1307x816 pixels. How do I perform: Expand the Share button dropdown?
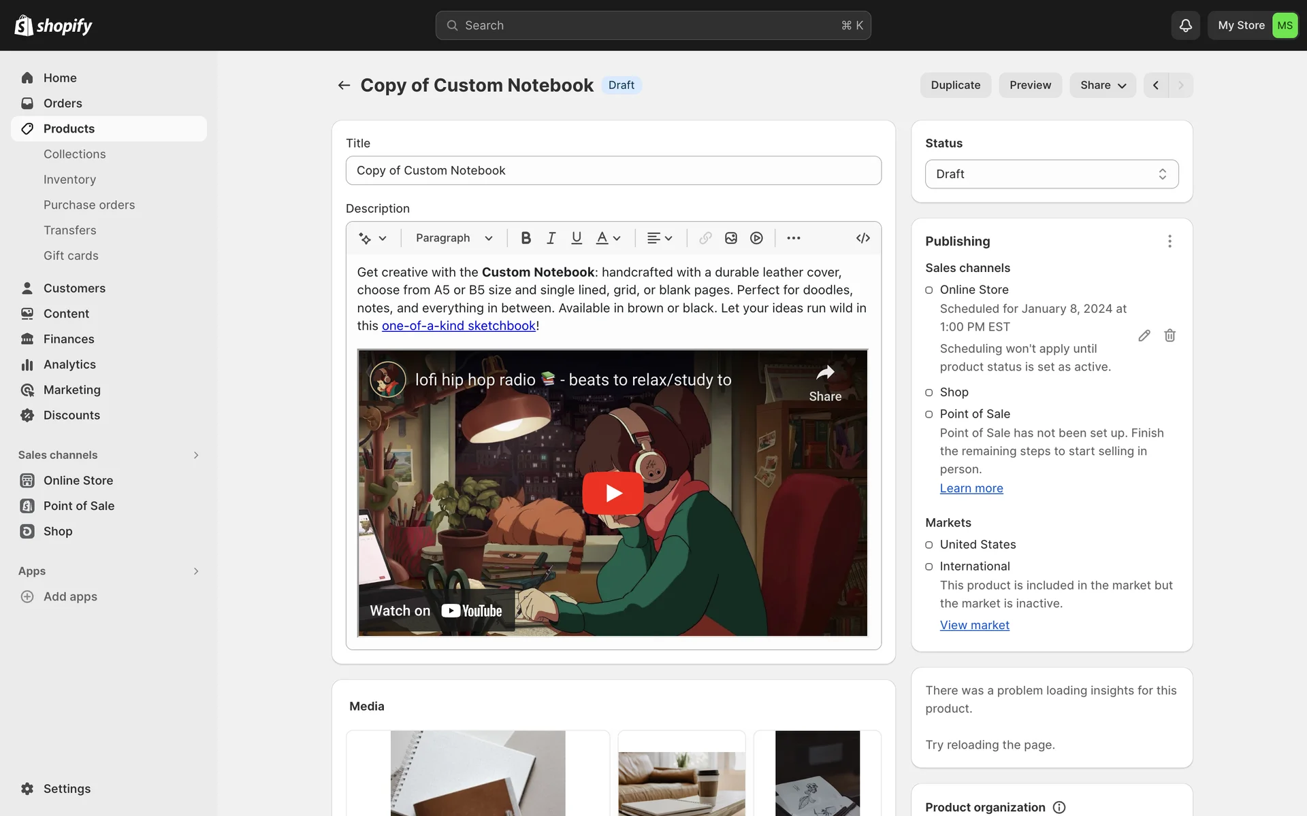click(x=1102, y=85)
